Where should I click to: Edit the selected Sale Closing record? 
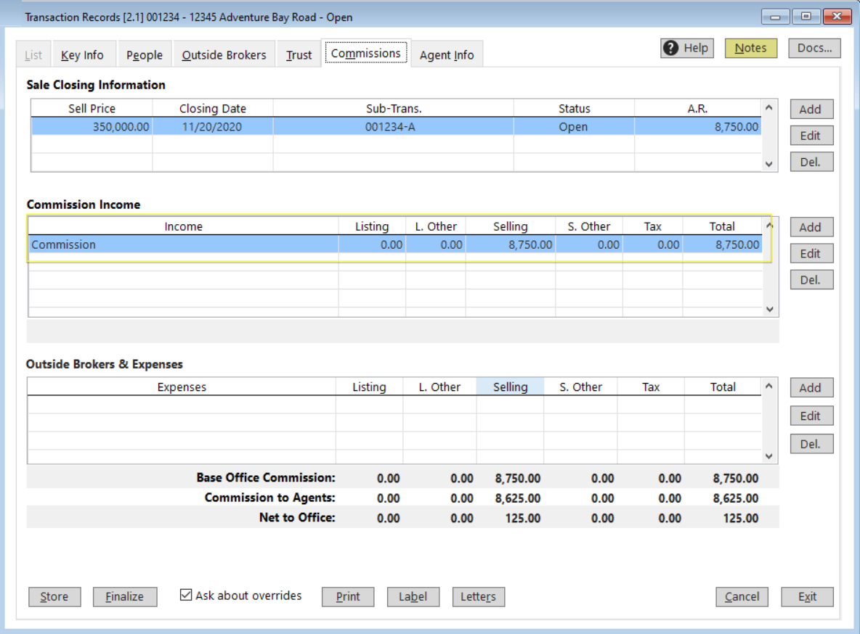(811, 135)
